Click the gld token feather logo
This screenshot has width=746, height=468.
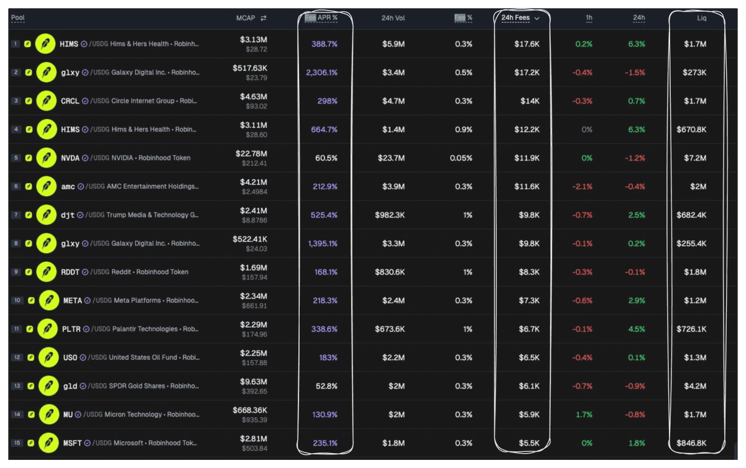[48, 386]
